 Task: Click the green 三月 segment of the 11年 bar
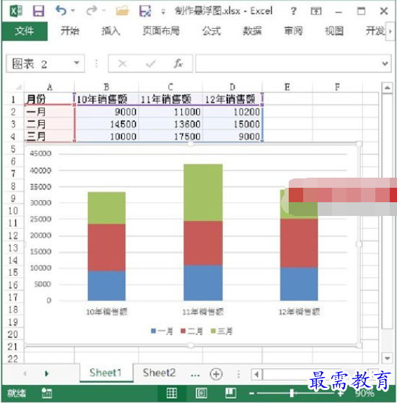point(203,193)
